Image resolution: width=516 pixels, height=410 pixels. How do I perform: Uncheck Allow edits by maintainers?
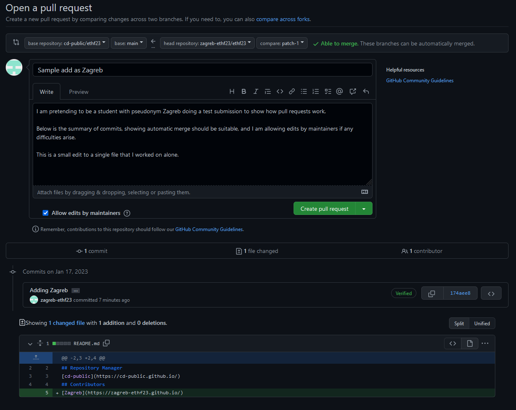click(x=46, y=213)
